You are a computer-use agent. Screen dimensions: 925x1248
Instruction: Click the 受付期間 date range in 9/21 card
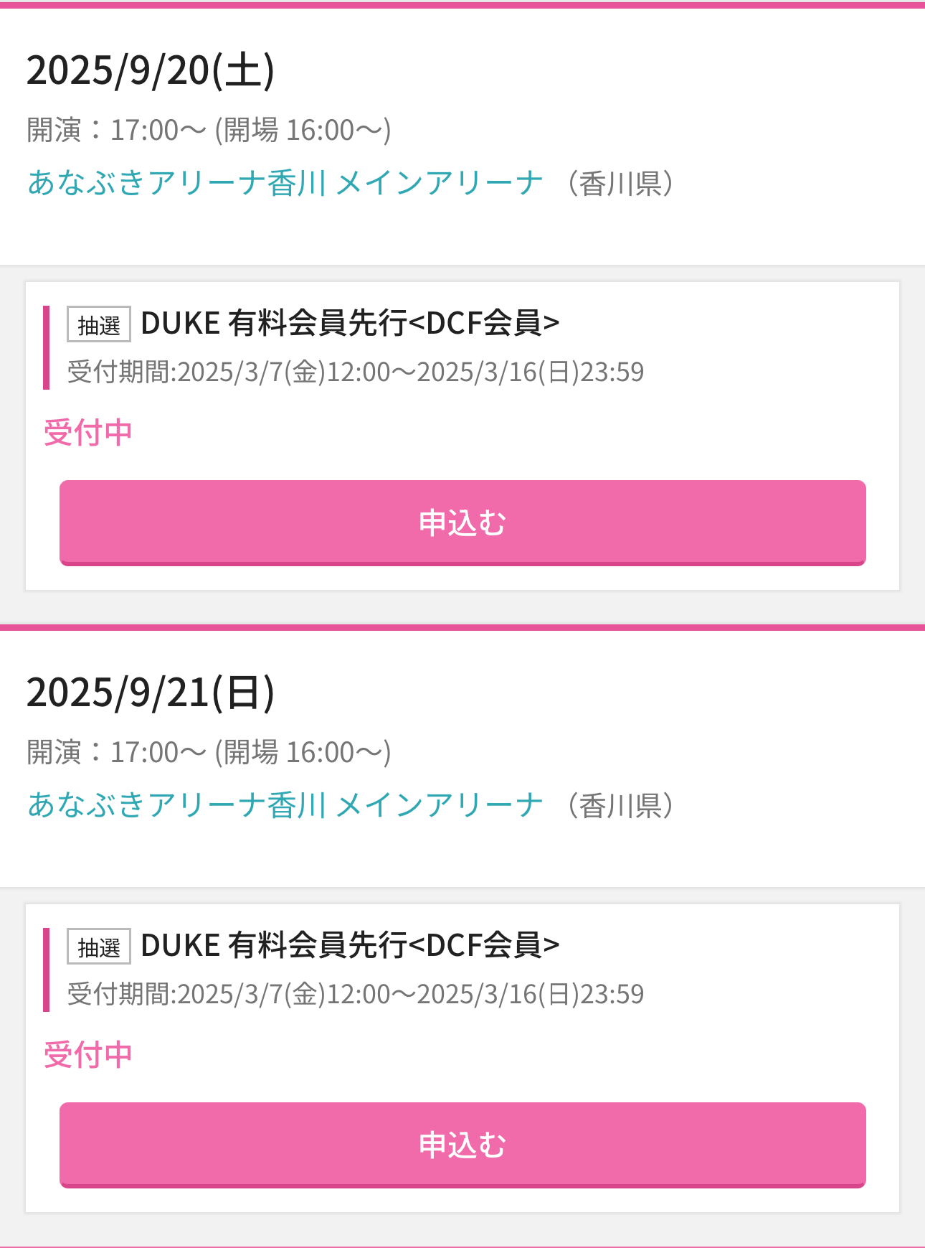tap(356, 995)
